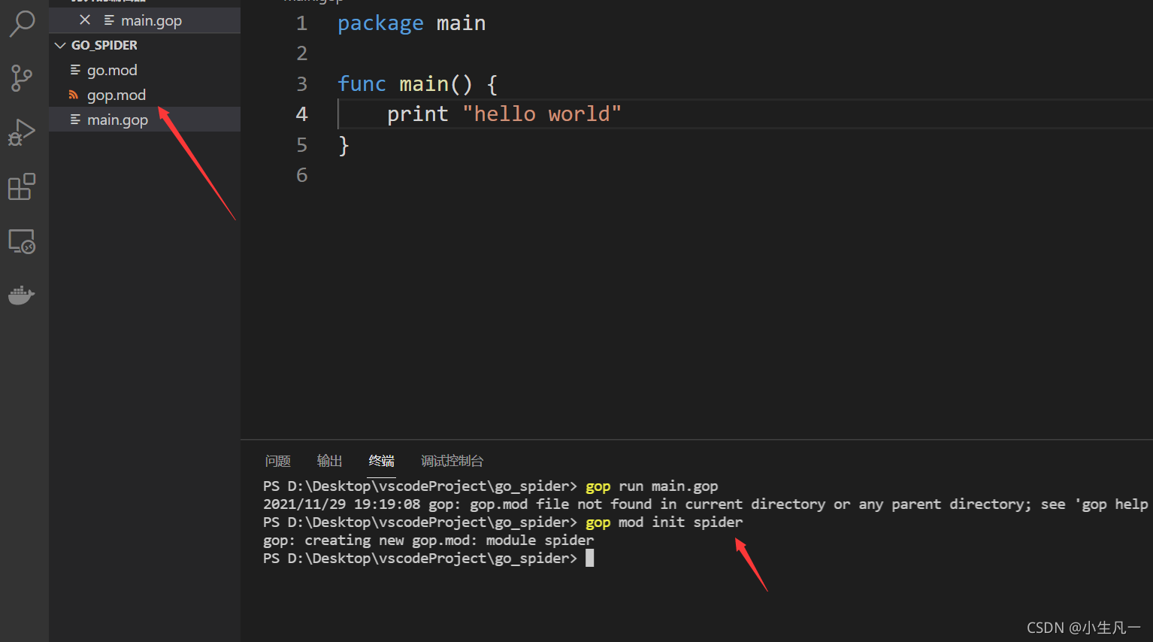The height and width of the screenshot is (642, 1153).
Task: Click the print keyword on line 4
Action: [417, 114]
